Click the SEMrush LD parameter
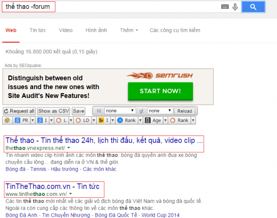This screenshot has width=277, height=218. 83,120
